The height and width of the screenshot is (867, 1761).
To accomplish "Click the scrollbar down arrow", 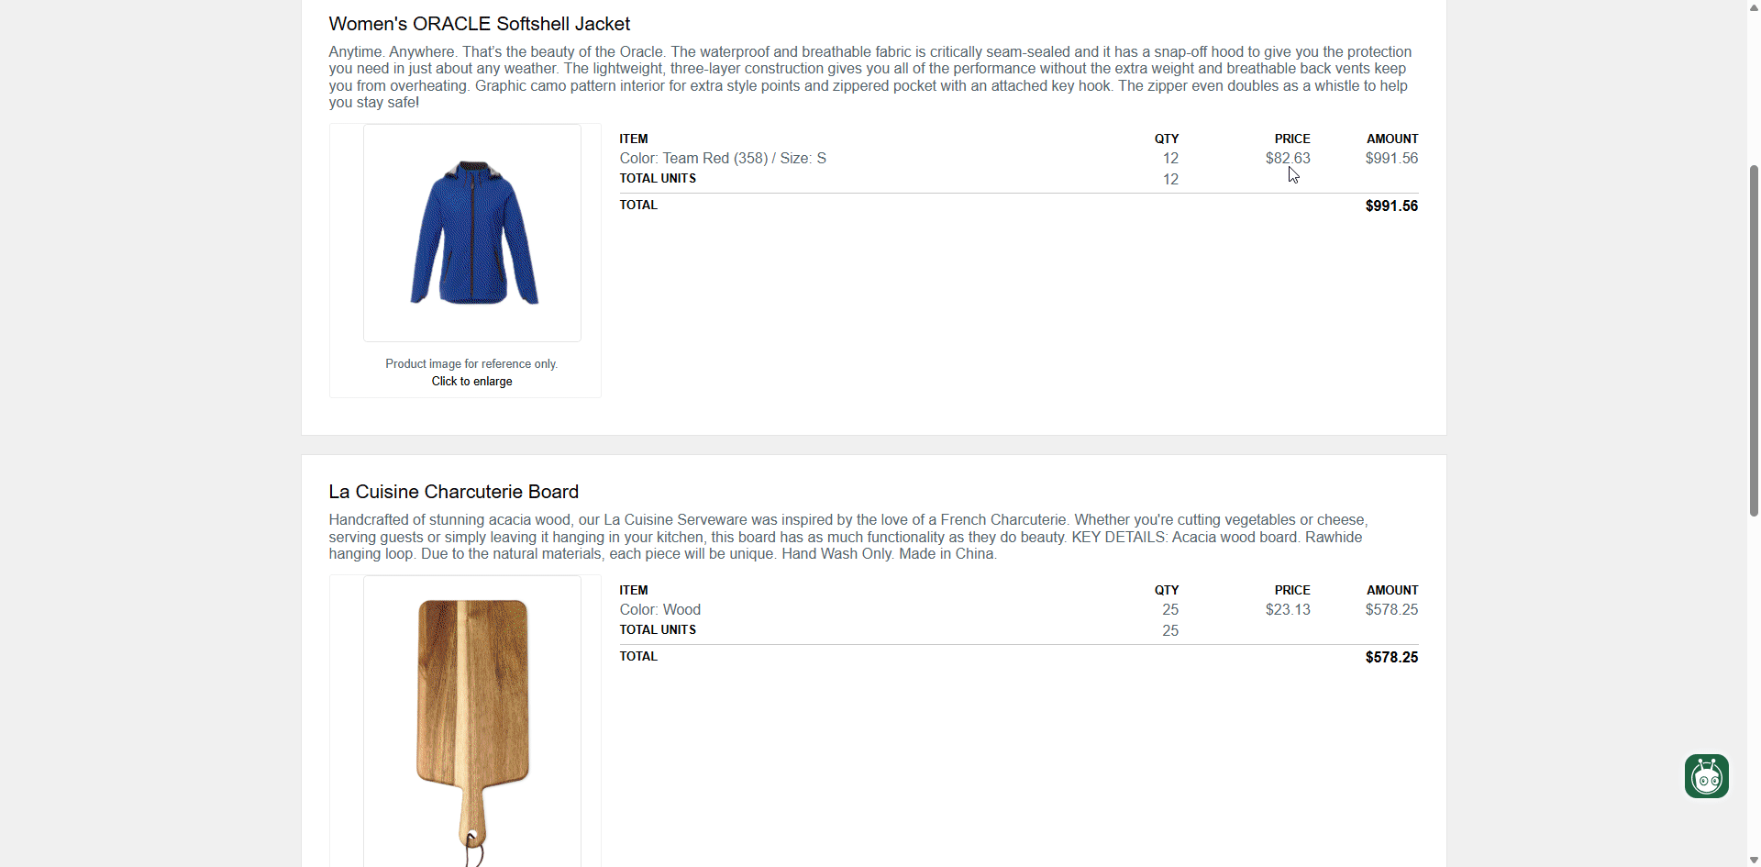I will click(x=1754, y=860).
